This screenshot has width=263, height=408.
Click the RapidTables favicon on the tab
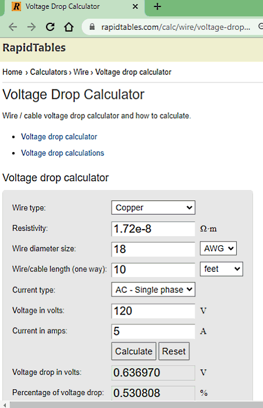(16, 6)
